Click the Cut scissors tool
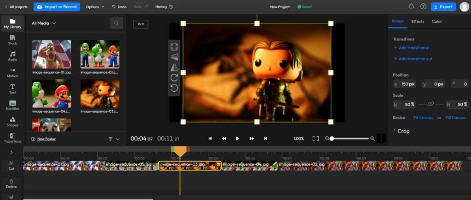 (x=11, y=166)
